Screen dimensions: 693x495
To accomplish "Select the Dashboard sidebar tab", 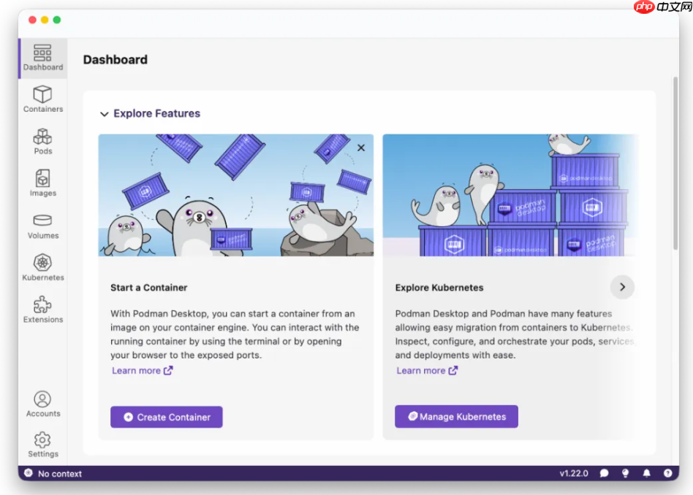I will 42,58.
